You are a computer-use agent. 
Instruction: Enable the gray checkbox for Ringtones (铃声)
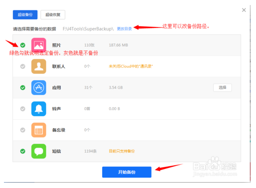point(23,109)
